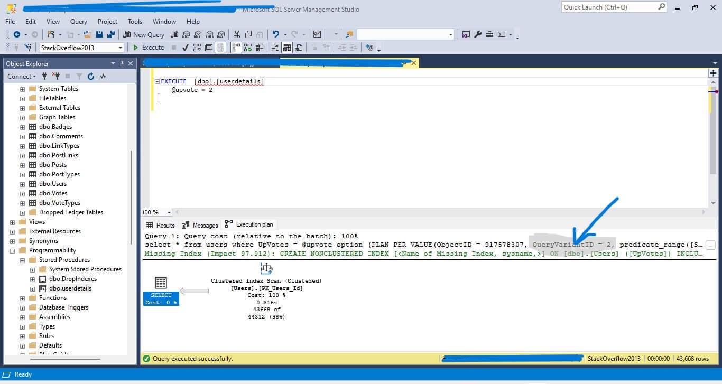Toggle auto-hide pin on Object Explorer
The width and height of the screenshot is (722, 384).
(122, 63)
